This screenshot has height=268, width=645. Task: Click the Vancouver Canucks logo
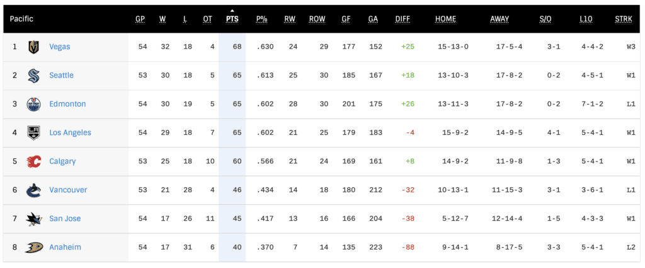[33, 190]
